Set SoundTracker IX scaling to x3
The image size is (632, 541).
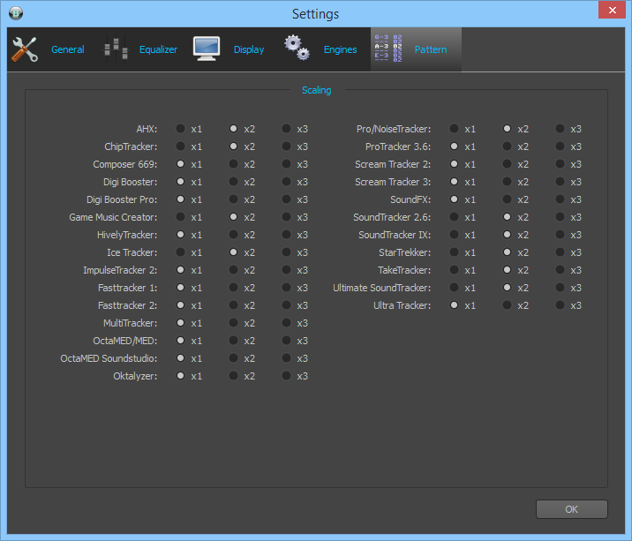pos(560,235)
